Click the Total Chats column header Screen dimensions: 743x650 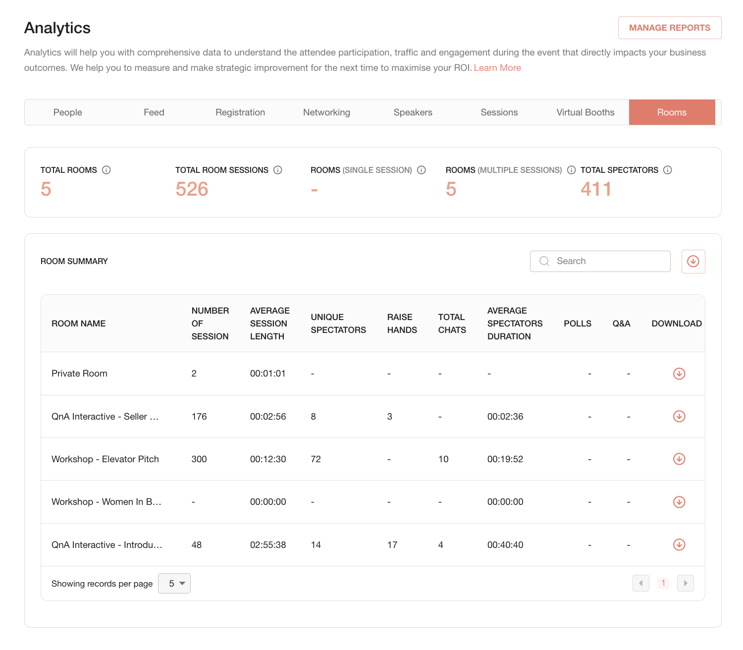pyautogui.click(x=452, y=324)
